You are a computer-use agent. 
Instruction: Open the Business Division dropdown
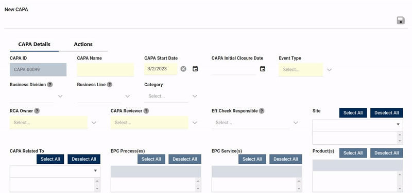pos(60,96)
